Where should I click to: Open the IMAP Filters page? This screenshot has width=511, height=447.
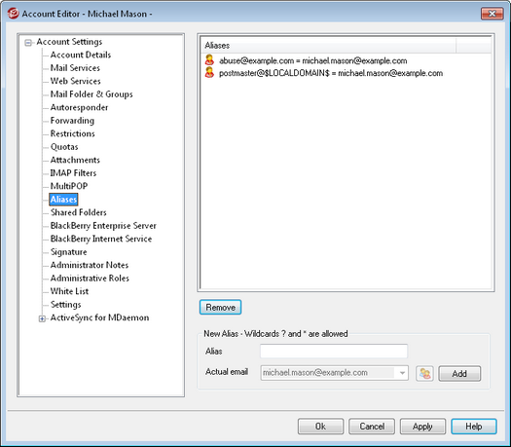[73, 172]
